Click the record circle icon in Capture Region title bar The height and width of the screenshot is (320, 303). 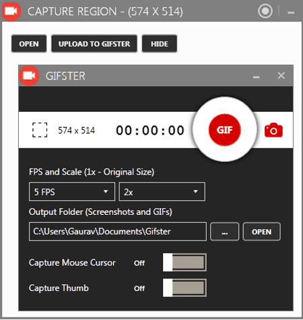[265, 11]
